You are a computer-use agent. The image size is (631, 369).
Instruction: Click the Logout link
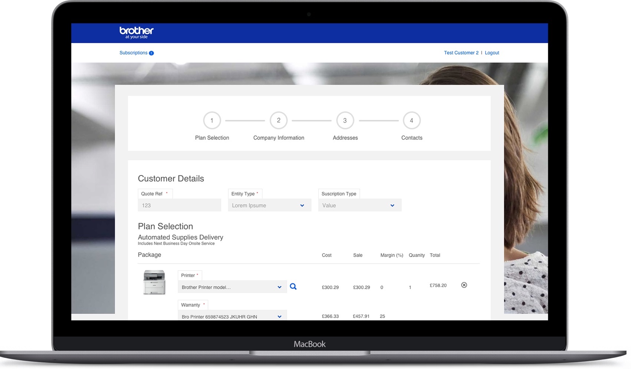[x=492, y=53]
